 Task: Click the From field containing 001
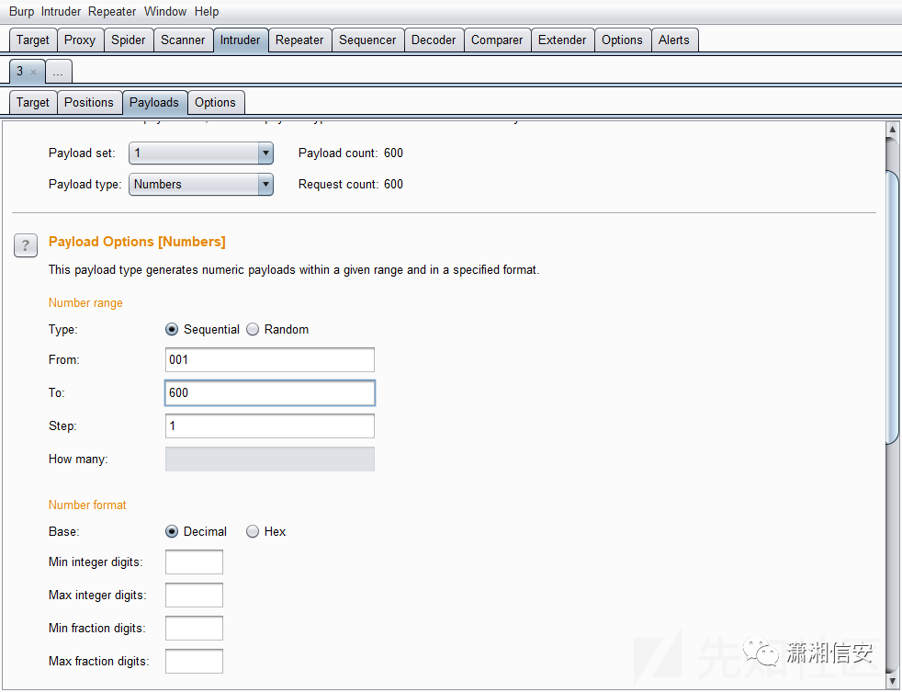(270, 360)
